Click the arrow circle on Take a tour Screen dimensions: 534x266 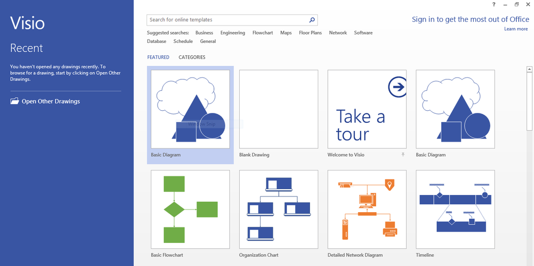pos(397,87)
